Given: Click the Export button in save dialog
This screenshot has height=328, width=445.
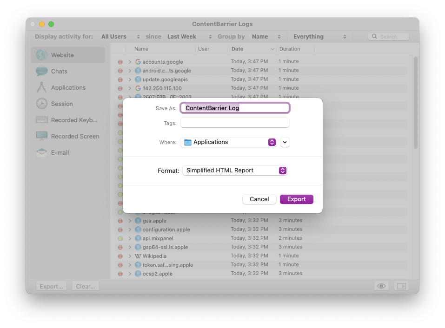Looking at the screenshot, I should point(296,199).
